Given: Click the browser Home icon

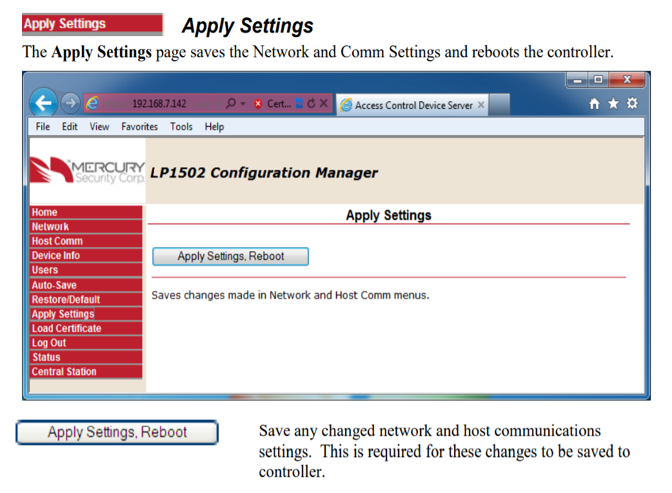Looking at the screenshot, I should [x=594, y=103].
